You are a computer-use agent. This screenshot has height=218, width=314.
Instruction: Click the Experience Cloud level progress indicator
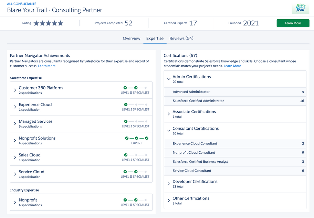point(136,105)
